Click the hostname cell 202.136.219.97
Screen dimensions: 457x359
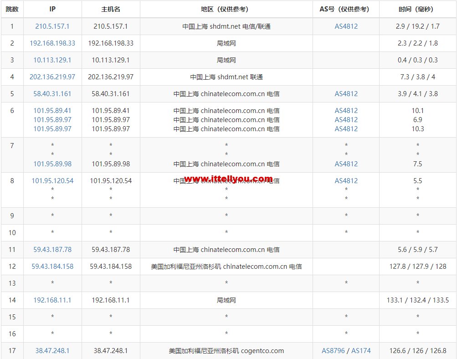(111, 77)
